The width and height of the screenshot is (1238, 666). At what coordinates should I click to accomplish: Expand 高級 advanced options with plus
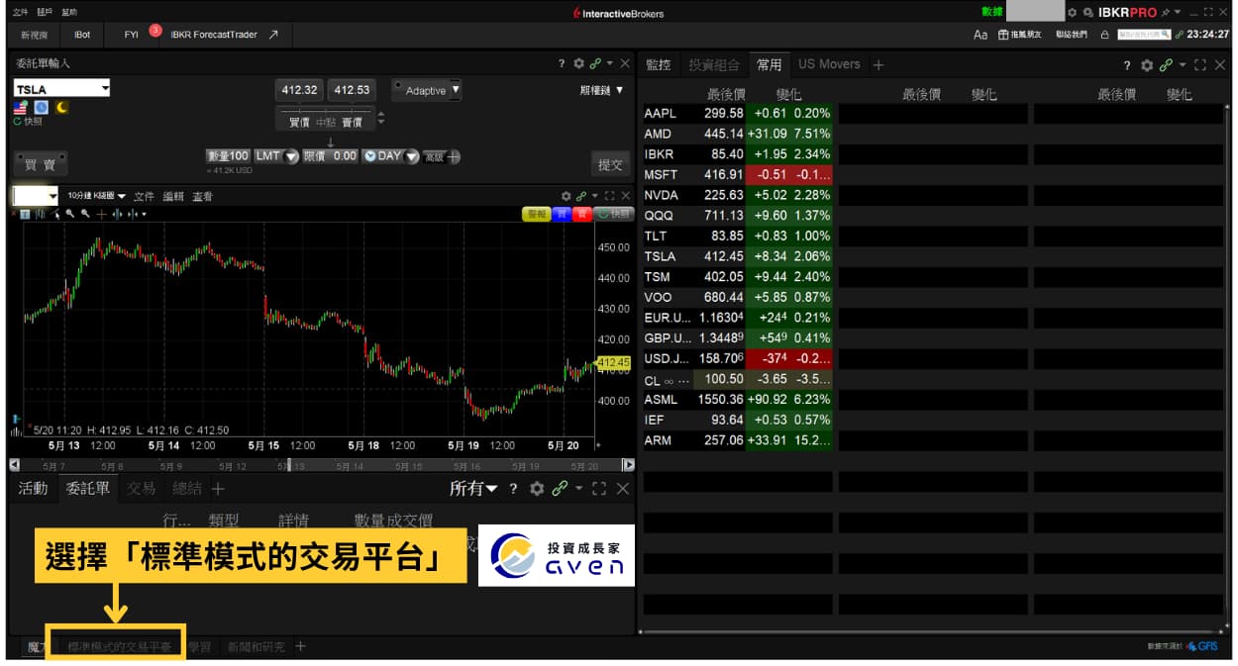(x=455, y=156)
